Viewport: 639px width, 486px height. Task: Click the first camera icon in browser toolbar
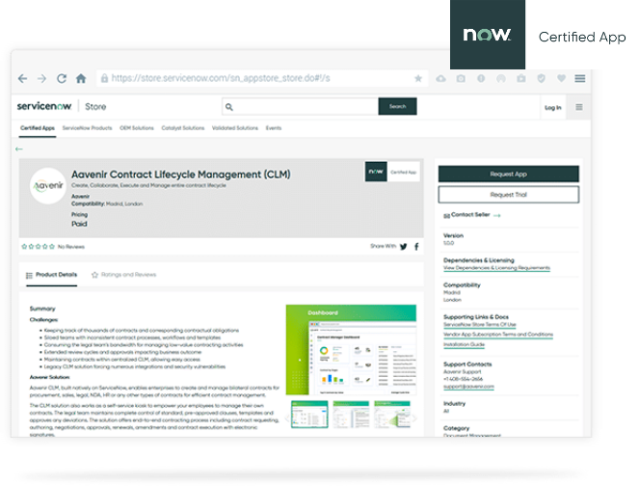pos(461,78)
